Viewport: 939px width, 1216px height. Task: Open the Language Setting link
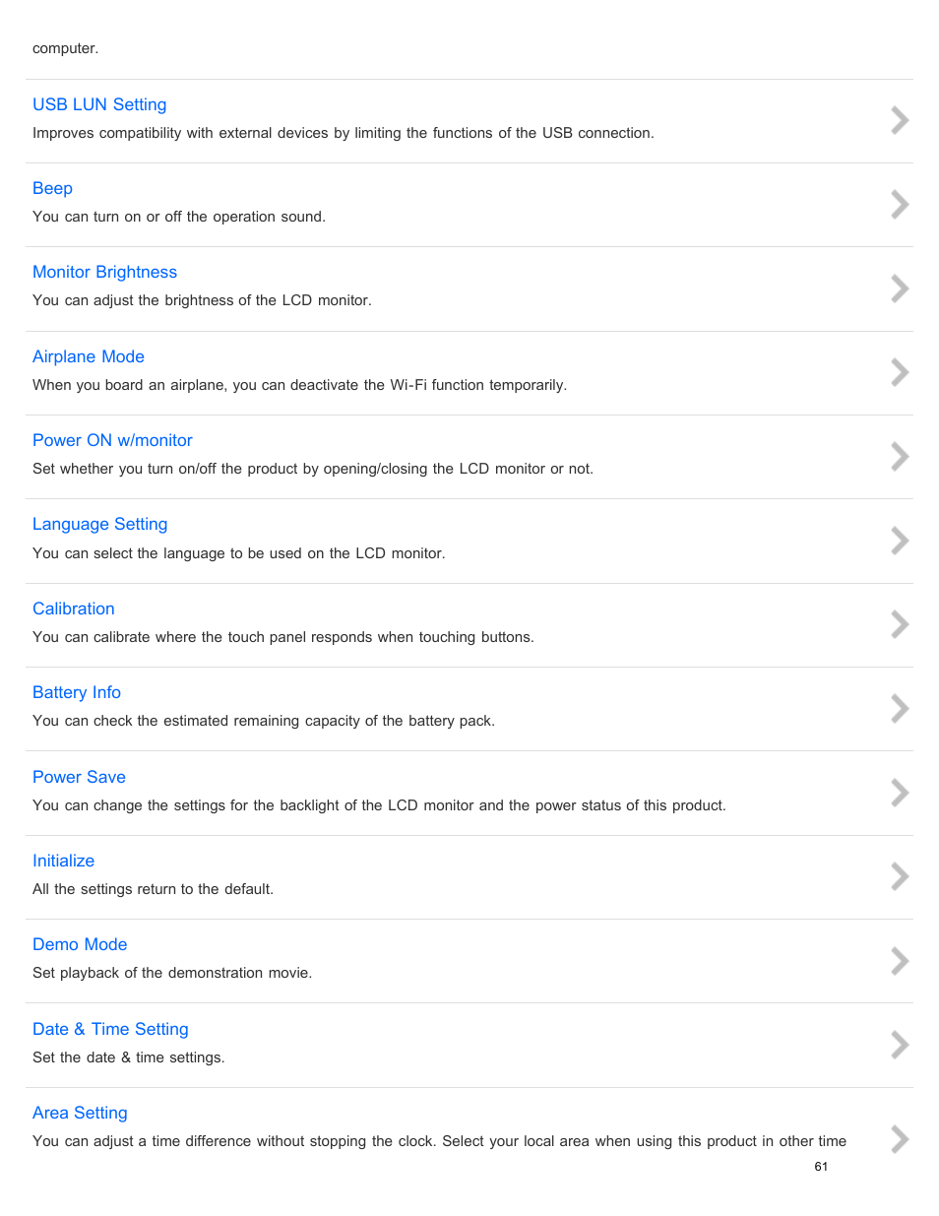coord(99,524)
